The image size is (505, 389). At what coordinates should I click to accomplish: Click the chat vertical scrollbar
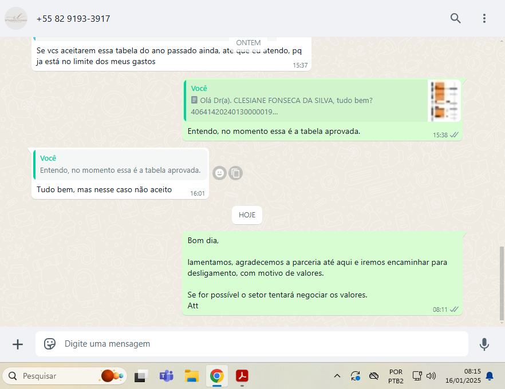click(x=502, y=283)
